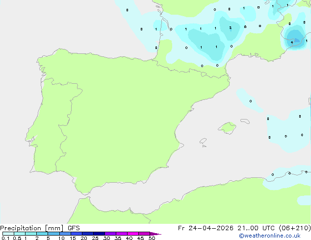Click the 'Precipitation [mm]' title text
Viewport: 311px width, 240px height.
click(x=32, y=228)
